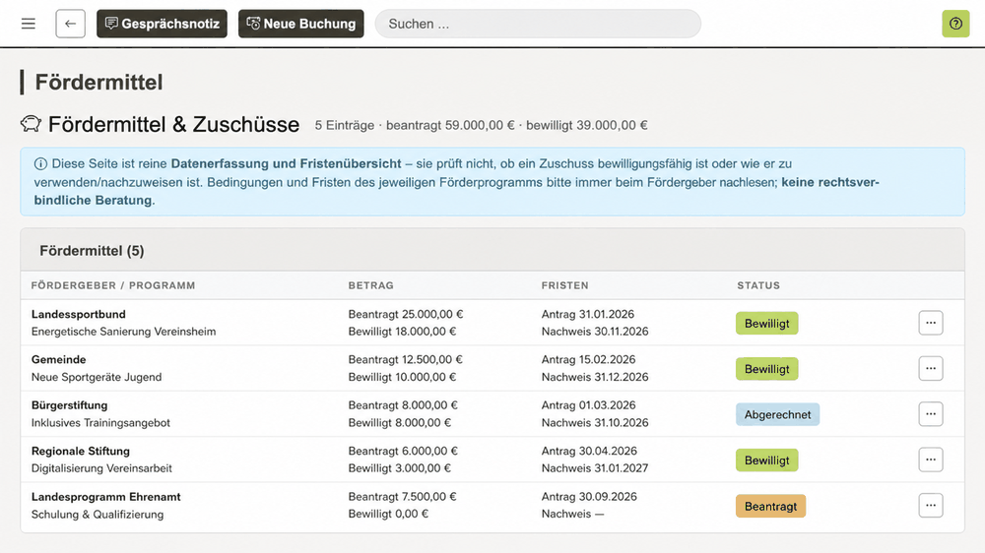This screenshot has width=985, height=553.
Task: Open row actions for Regionale Stiftung
Action: [931, 460]
